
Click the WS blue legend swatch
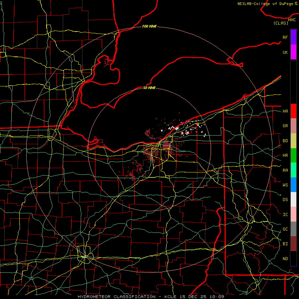coord(293,185)
